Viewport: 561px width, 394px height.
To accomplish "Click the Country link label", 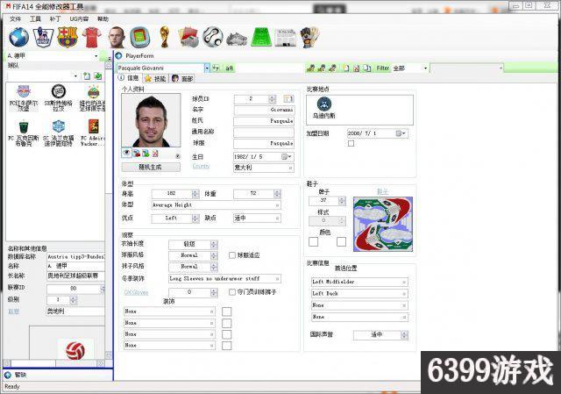I will pos(201,166).
